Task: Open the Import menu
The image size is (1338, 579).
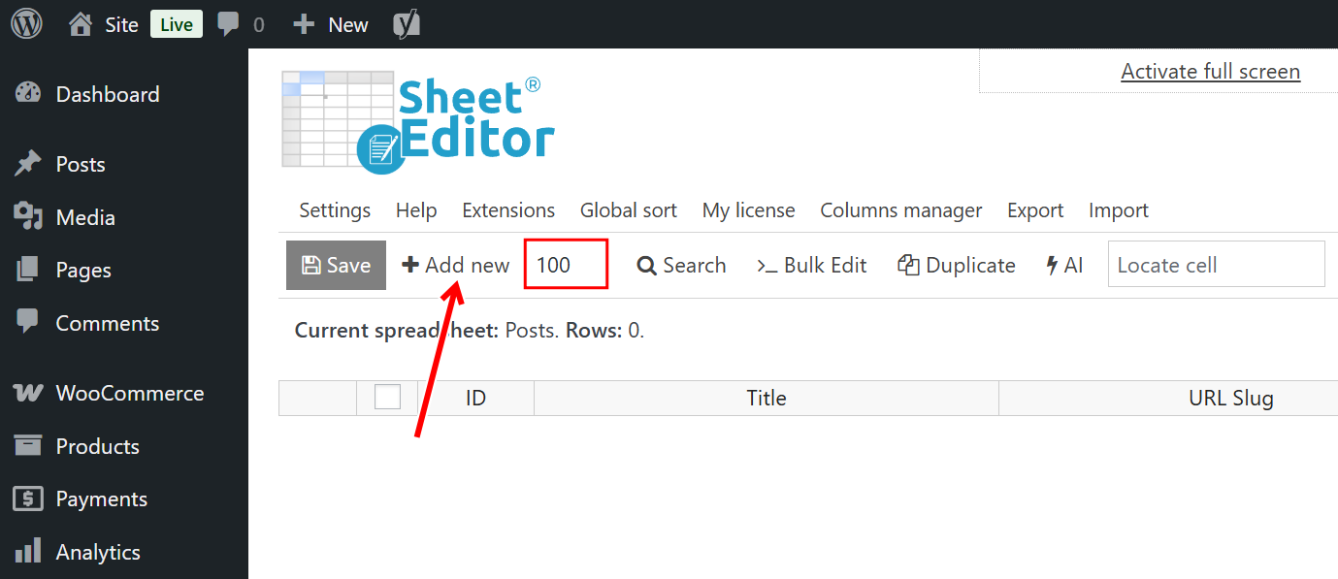Action: pyautogui.click(x=1119, y=210)
